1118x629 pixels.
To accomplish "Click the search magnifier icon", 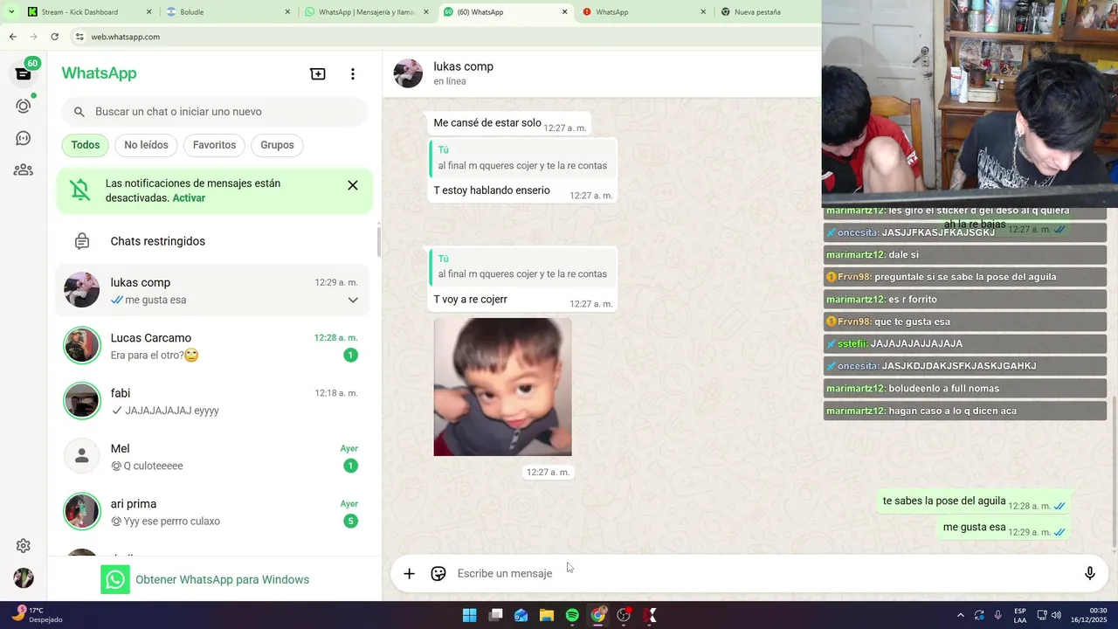I will 79,112.
